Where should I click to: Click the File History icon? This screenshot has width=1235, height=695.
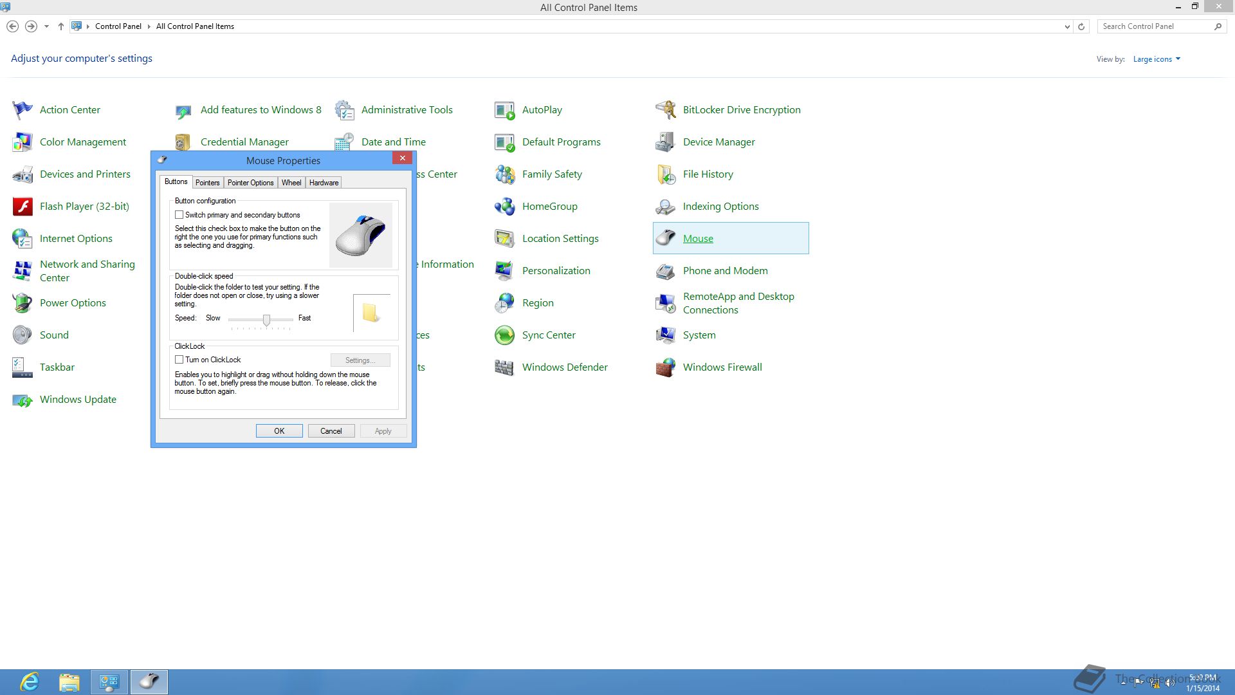666,174
